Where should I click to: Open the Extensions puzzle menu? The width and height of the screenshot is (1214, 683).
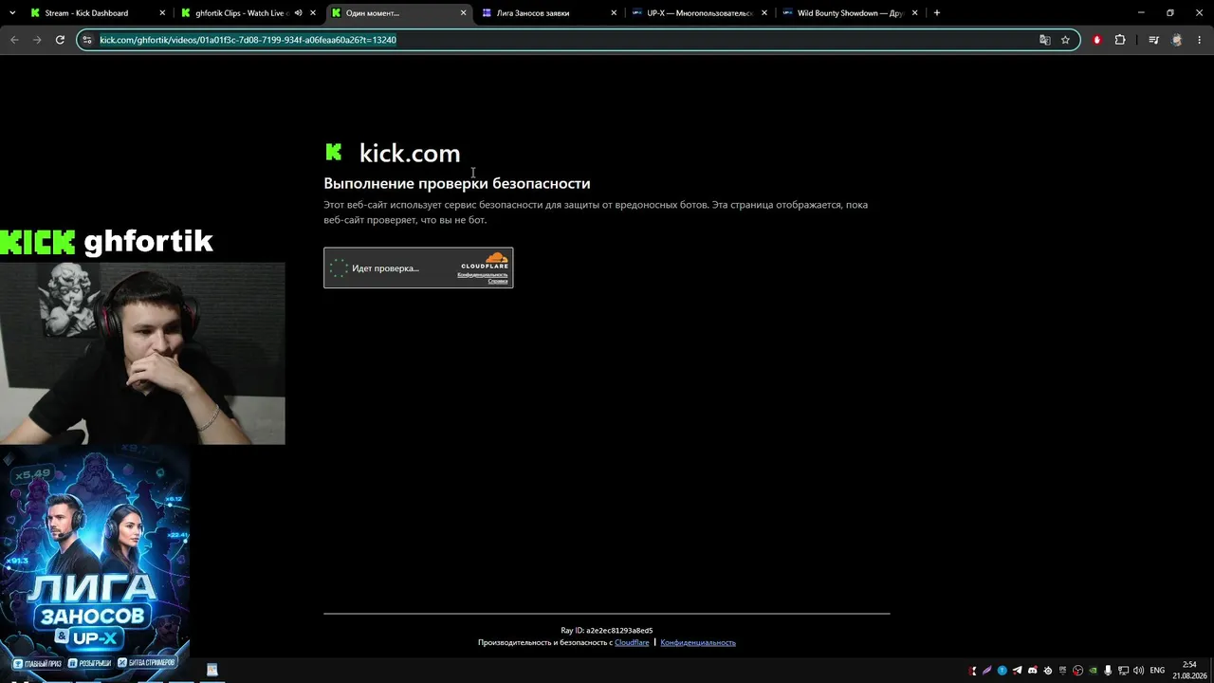point(1120,40)
